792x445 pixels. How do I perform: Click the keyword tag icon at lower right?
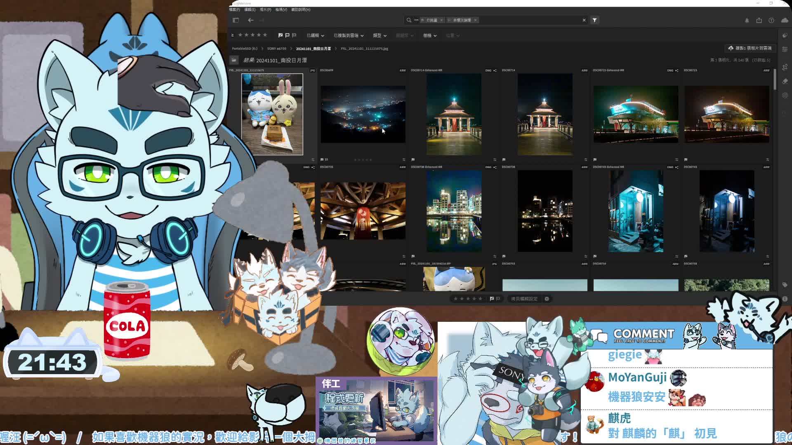coord(785,285)
